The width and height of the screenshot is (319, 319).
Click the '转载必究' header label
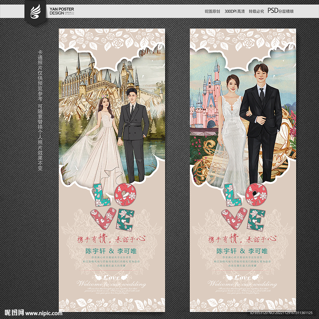(256, 12)
